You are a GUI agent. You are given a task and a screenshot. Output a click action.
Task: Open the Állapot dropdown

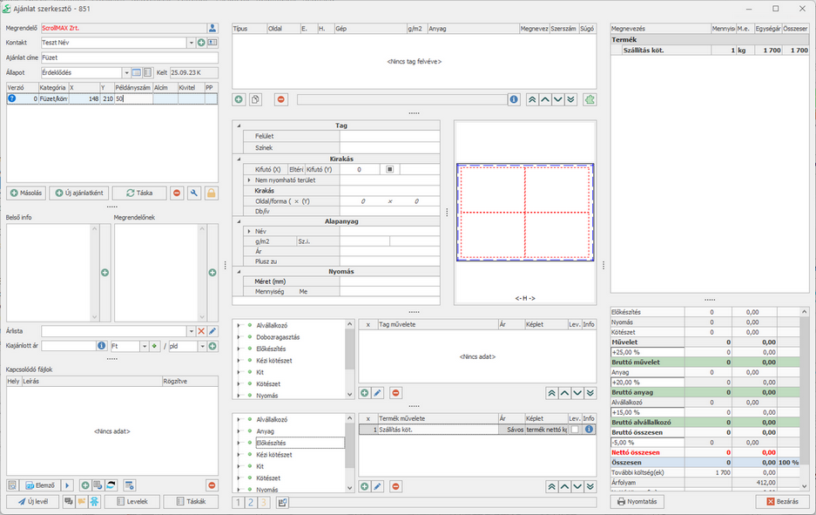point(126,72)
